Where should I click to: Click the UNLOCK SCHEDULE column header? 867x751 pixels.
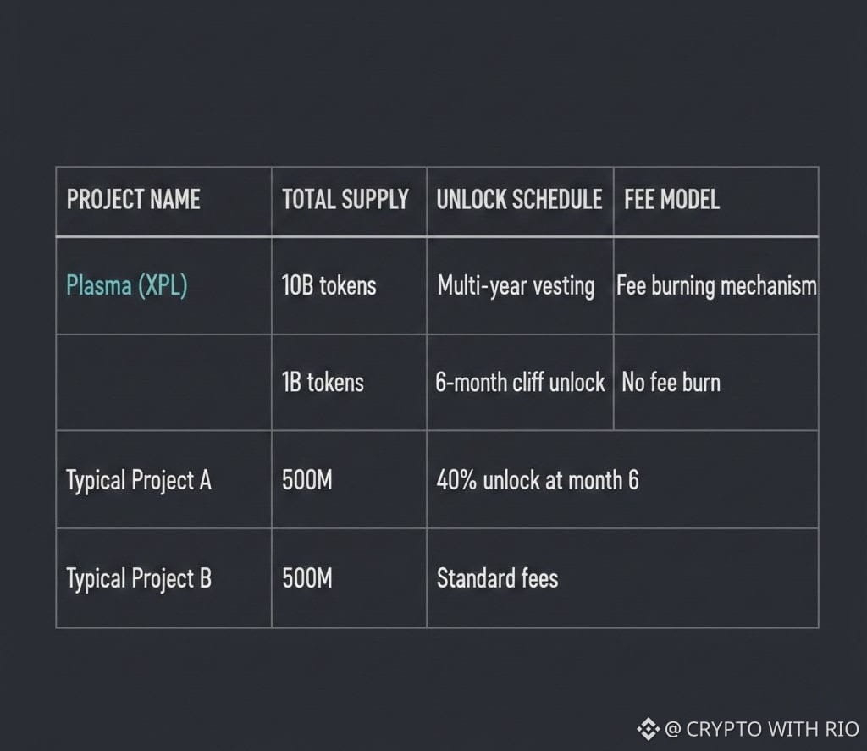click(519, 200)
